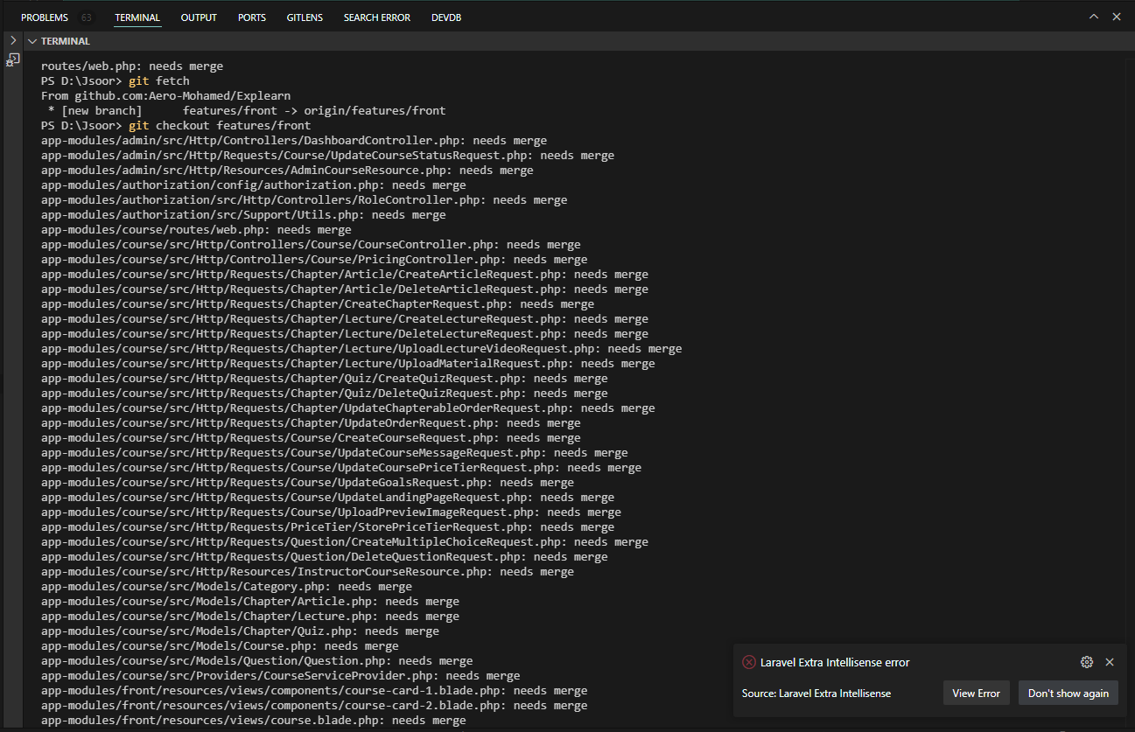Viewport: 1135px width, 732px height.
Task: Select the PORTS tab
Action: pos(252,17)
